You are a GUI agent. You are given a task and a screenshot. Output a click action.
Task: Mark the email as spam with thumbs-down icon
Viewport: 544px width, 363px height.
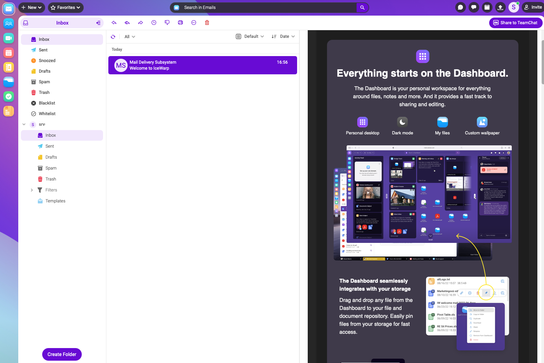167,23
